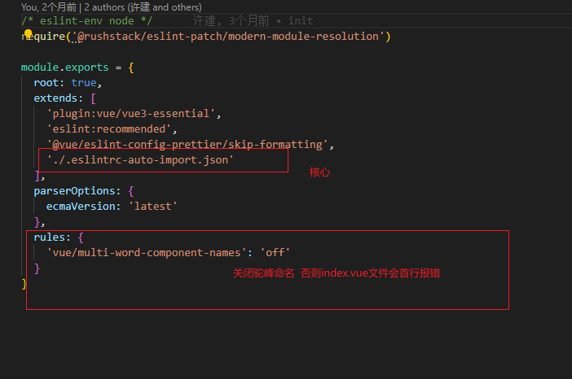Click the 'parserOptions' key
The image size is (572, 379).
[x=74, y=191]
